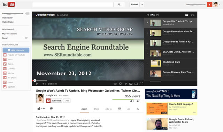This screenshot has width=223, height=132.
Task: Open Watch Later in sidebar
Action: click(7, 18)
